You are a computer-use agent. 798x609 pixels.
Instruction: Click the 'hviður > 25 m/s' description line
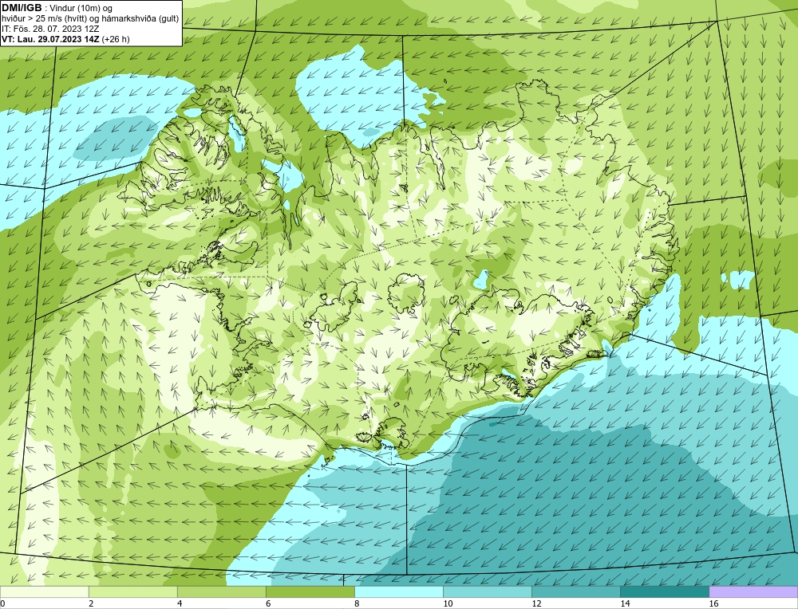point(90,19)
